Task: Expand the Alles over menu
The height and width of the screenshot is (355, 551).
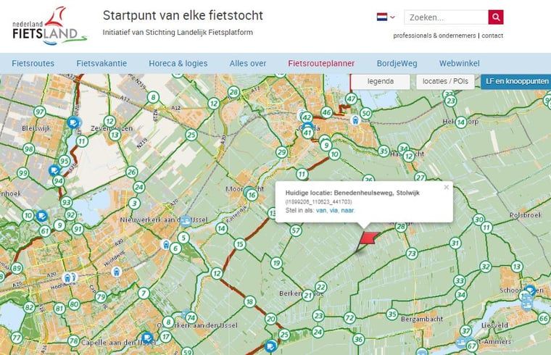Action: (248, 63)
